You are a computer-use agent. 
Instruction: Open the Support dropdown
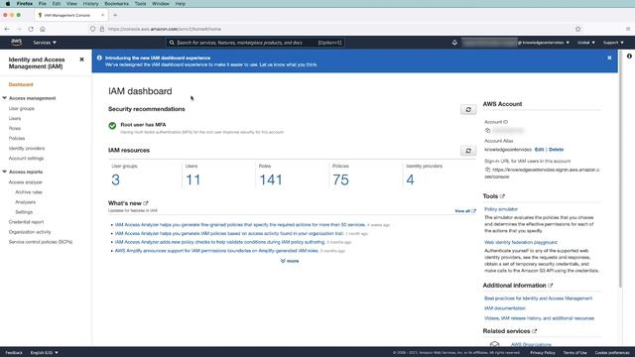[613, 43]
